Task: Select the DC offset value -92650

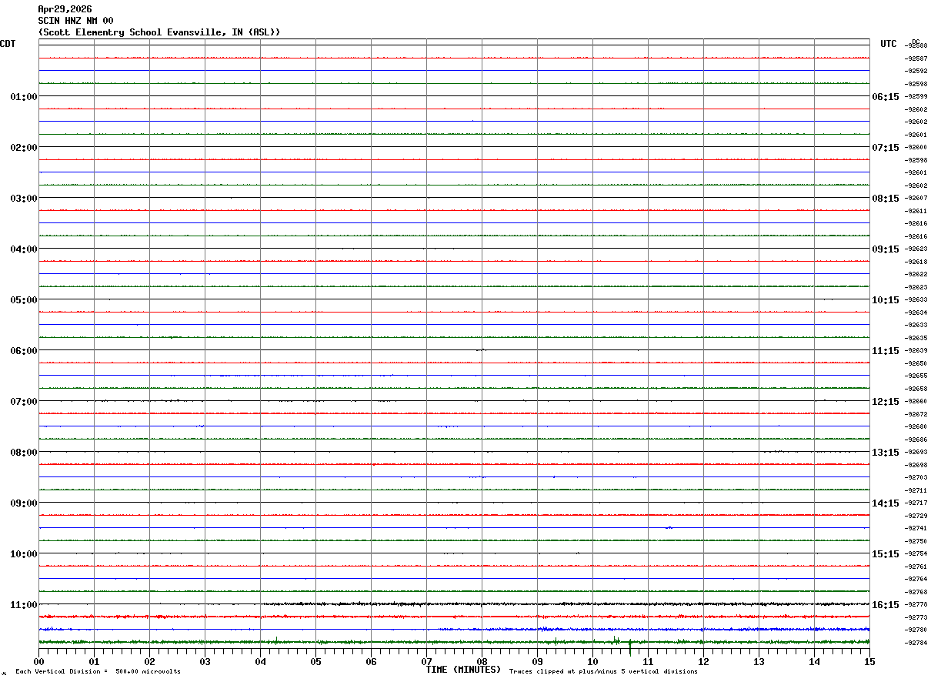Action: pos(916,363)
